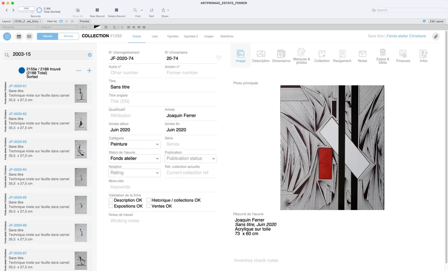Screen dimensions: 448x271
Task: Expand the Share options arrow
Action: [168, 10]
